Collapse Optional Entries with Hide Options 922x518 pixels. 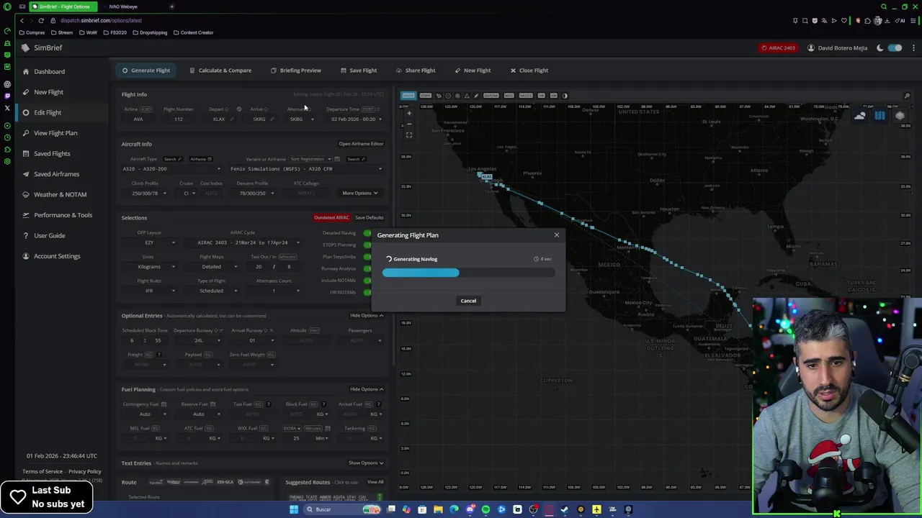point(366,316)
